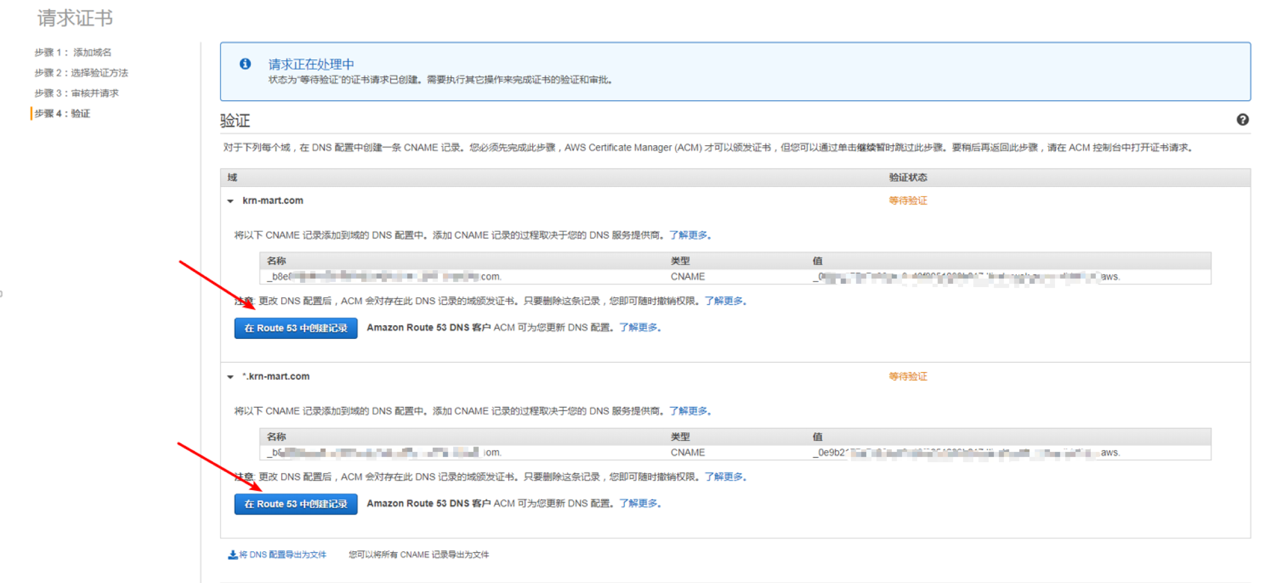Viewport: 1284px width, 583px height.
Task: Open 了解更多 link in *.krn-mart.com 注意 note
Action: (724, 476)
